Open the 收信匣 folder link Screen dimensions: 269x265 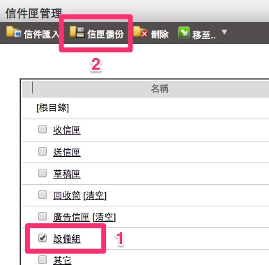coord(67,130)
